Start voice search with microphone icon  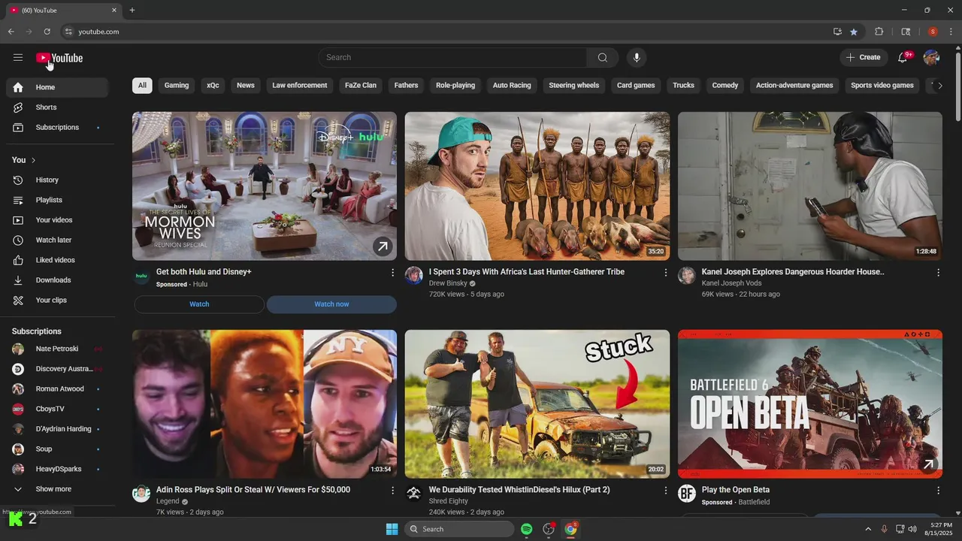pyautogui.click(x=637, y=57)
